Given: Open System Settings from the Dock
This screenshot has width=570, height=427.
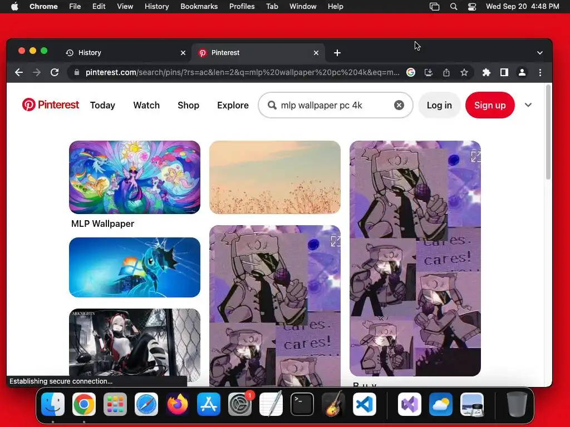Looking at the screenshot, I should tap(240, 404).
